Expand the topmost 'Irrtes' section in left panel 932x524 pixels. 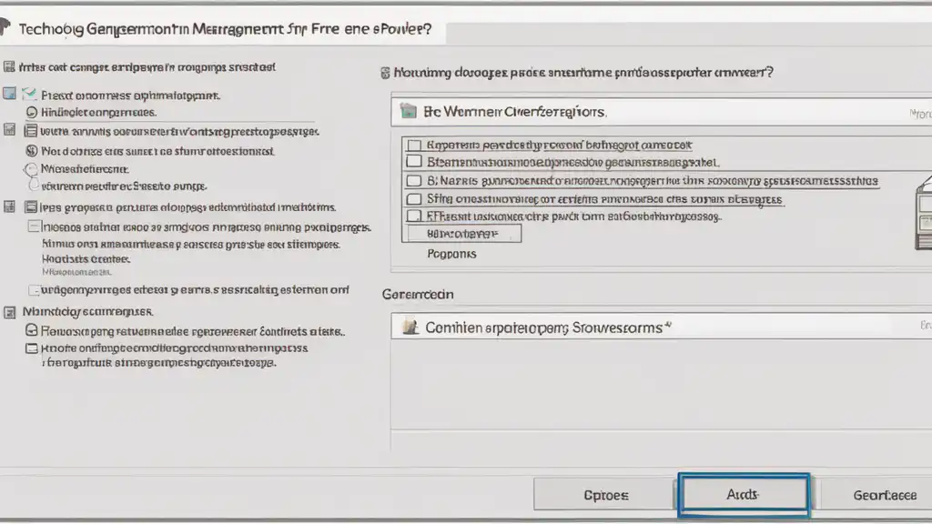9,66
